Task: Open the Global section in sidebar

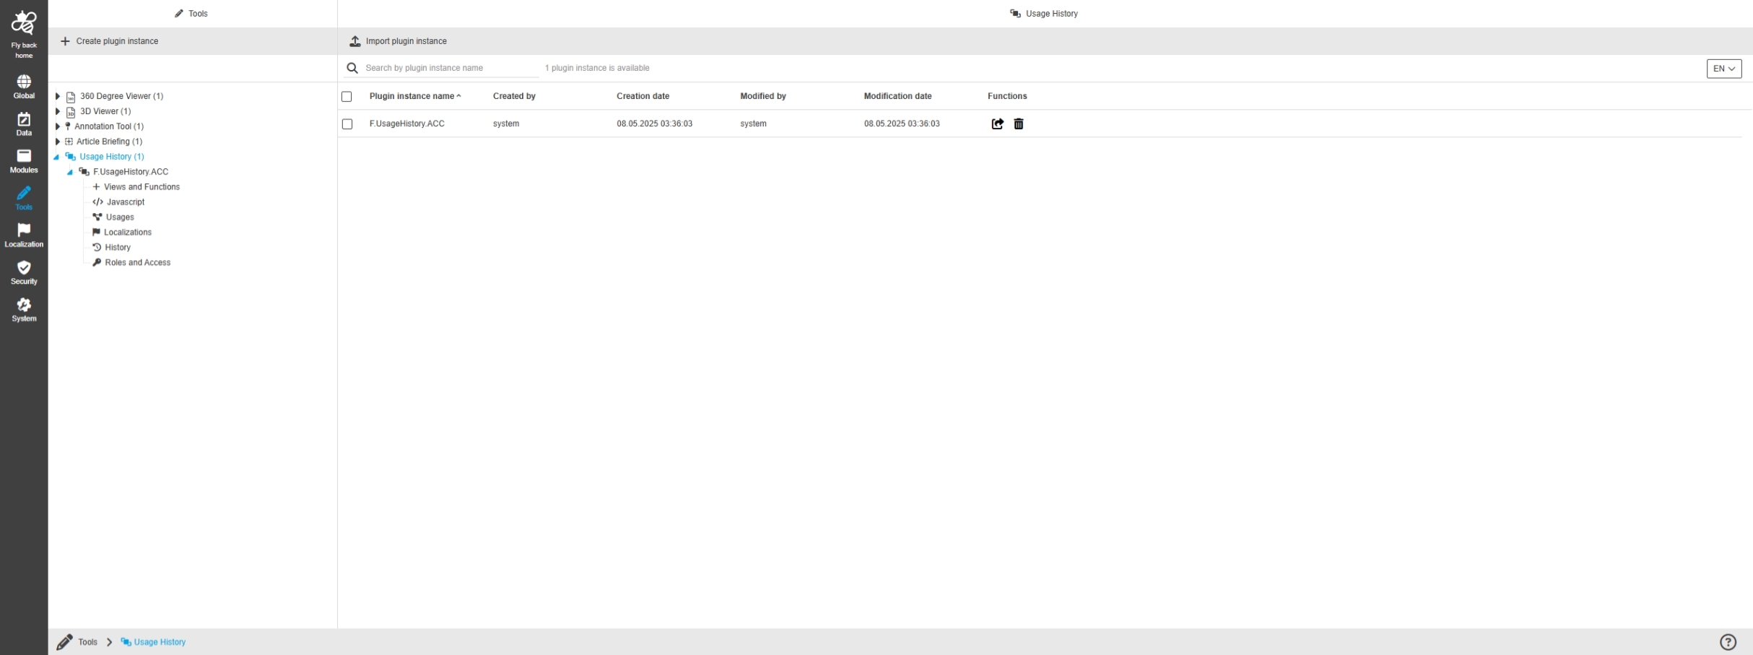Action: (x=24, y=87)
